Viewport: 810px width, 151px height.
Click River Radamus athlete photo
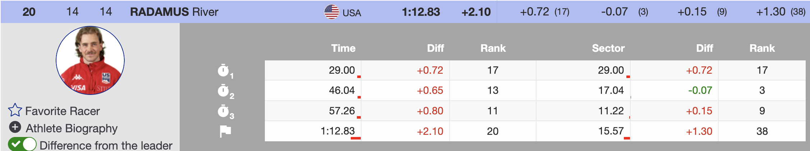point(90,60)
